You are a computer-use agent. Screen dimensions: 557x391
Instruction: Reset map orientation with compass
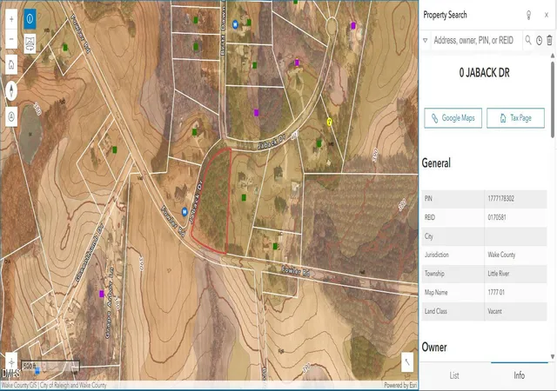tap(11, 90)
